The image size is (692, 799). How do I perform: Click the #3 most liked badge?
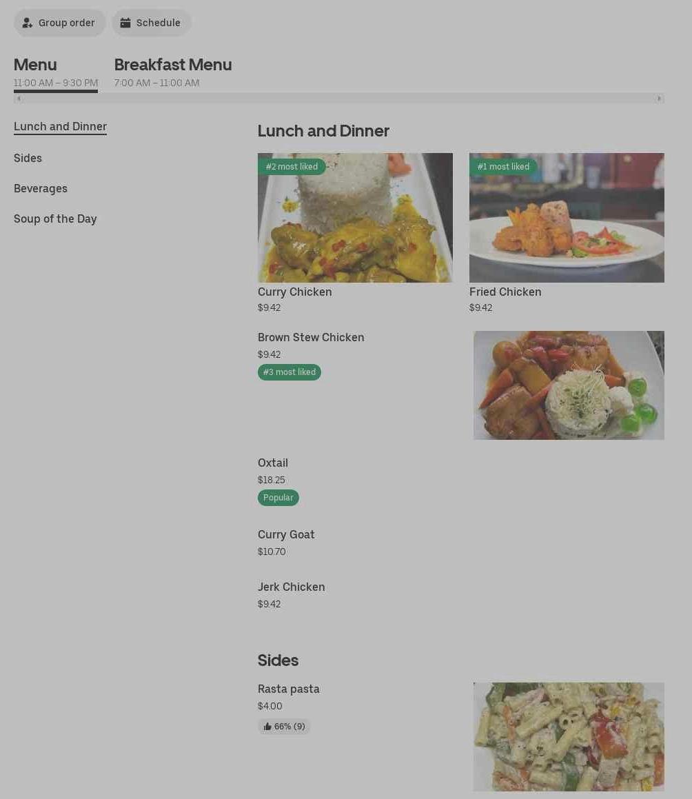(289, 372)
